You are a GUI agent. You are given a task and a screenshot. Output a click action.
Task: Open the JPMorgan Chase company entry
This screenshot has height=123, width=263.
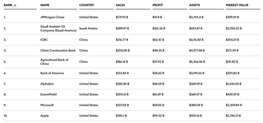[x=52, y=17]
